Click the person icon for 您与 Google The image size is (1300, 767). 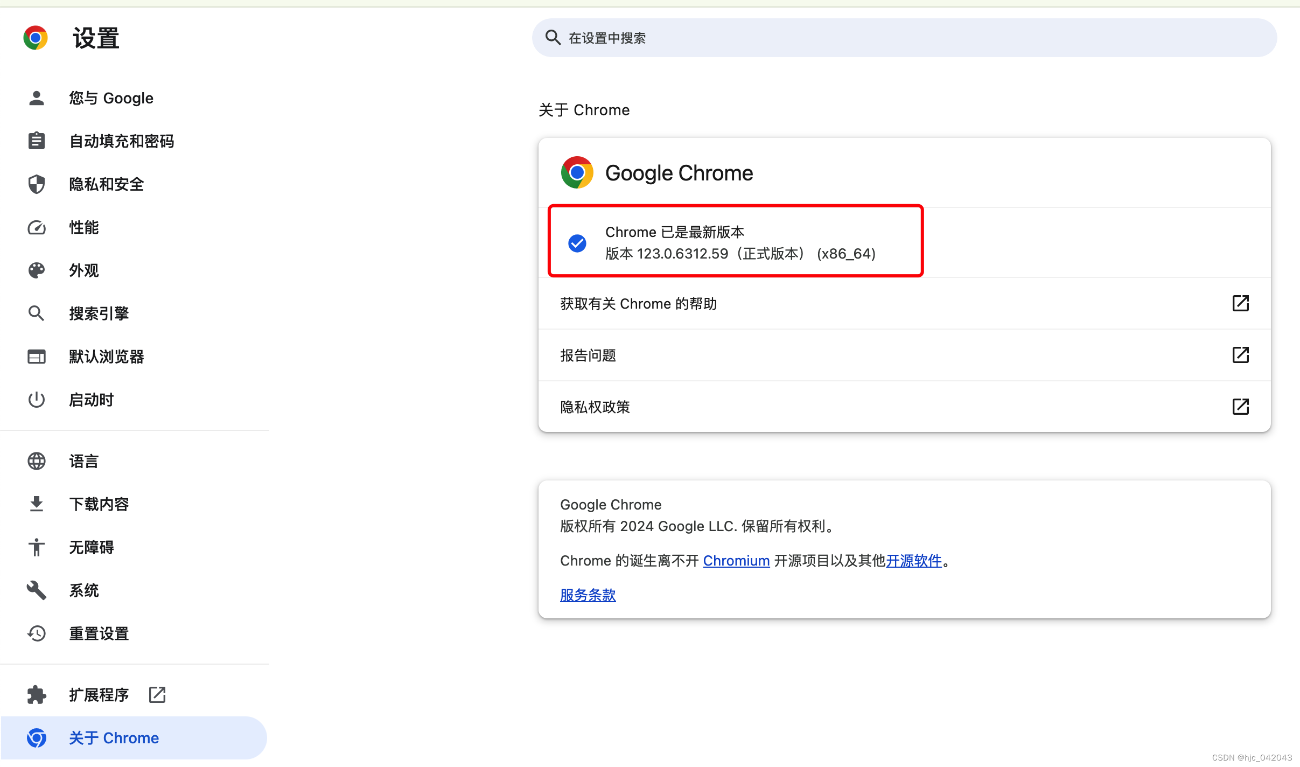point(36,98)
